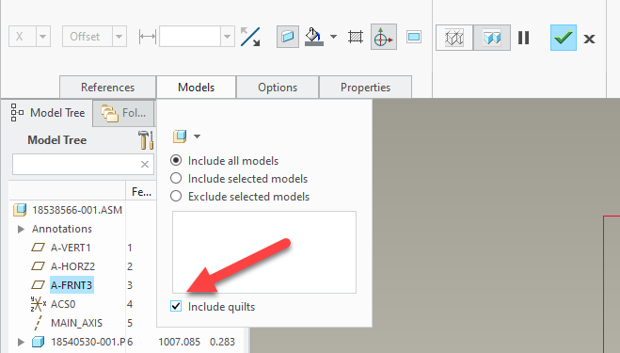Click the model type icon in Models panel
The width and height of the screenshot is (620, 353).
[x=180, y=136]
